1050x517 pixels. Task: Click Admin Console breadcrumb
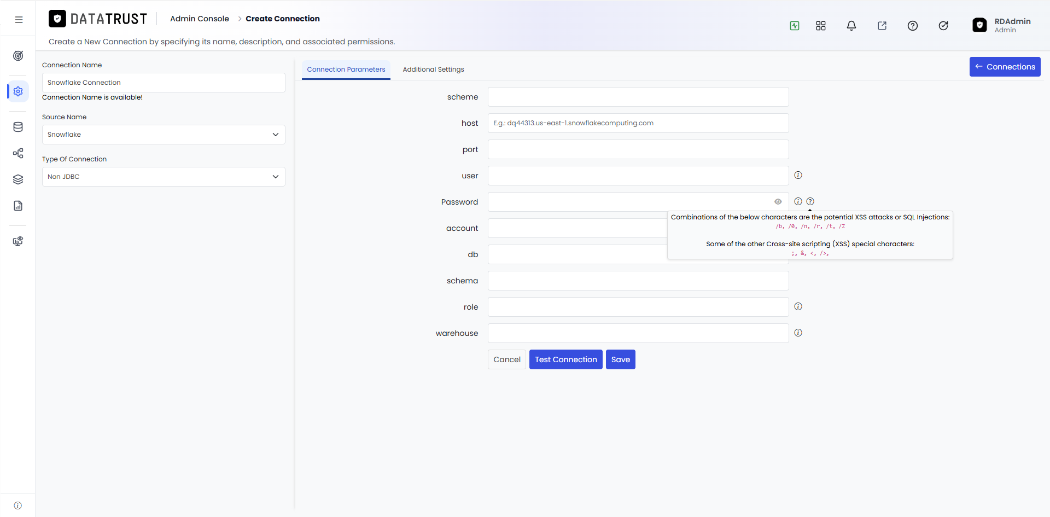(x=200, y=19)
